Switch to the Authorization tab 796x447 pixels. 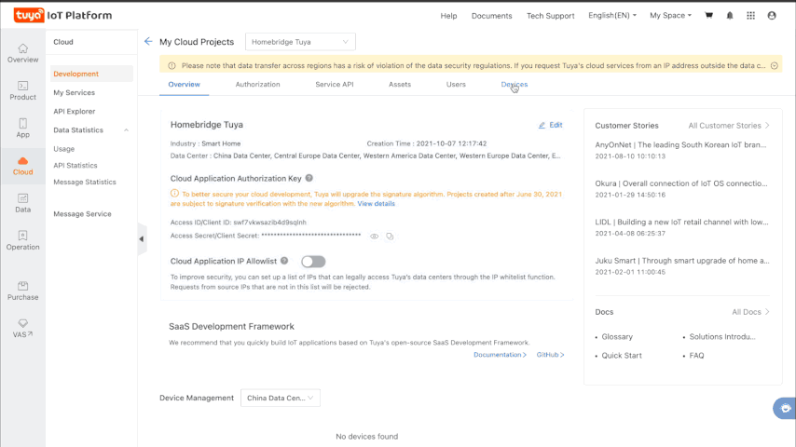(257, 84)
